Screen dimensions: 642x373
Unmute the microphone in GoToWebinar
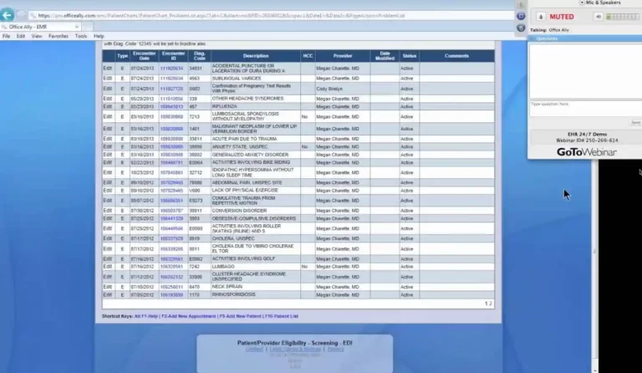click(541, 17)
